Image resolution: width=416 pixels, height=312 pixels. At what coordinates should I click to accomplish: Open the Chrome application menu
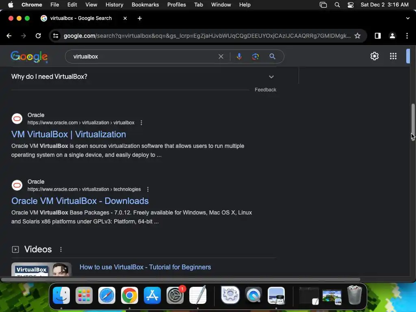pyautogui.click(x=32, y=4)
